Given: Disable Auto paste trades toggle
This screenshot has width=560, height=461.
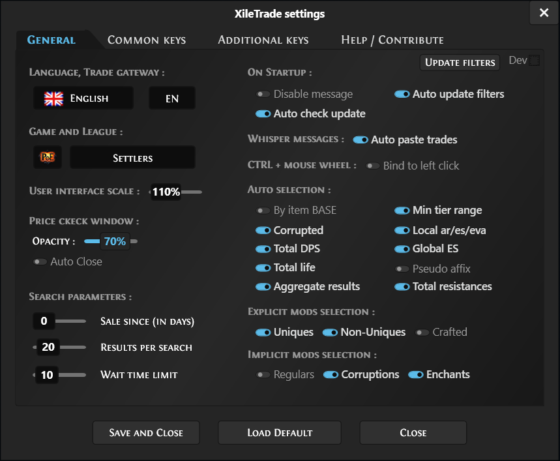Looking at the screenshot, I should coord(361,140).
